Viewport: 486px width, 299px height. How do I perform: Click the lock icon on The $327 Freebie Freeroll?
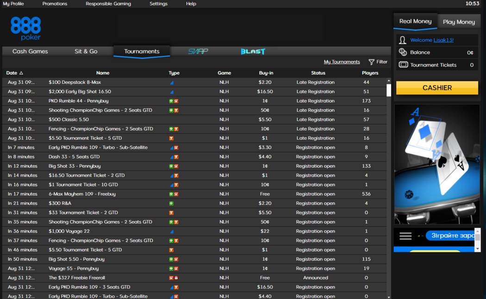176,278
